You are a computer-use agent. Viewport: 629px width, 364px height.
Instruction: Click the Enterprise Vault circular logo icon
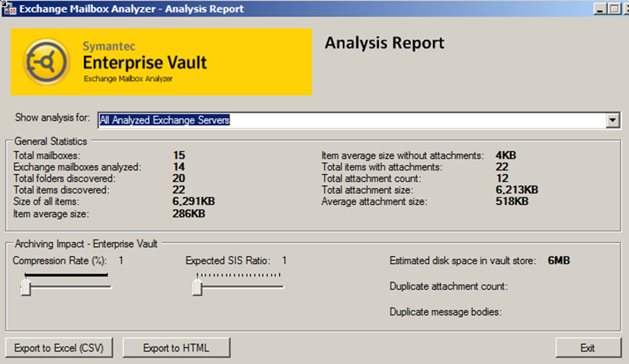click(x=46, y=62)
